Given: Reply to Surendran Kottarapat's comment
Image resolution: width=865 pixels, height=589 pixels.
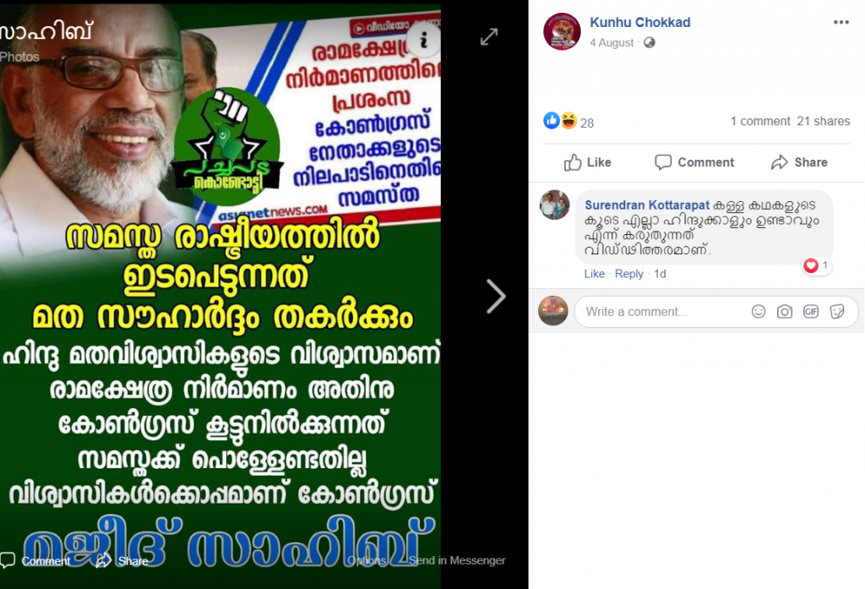Looking at the screenshot, I should 628,274.
